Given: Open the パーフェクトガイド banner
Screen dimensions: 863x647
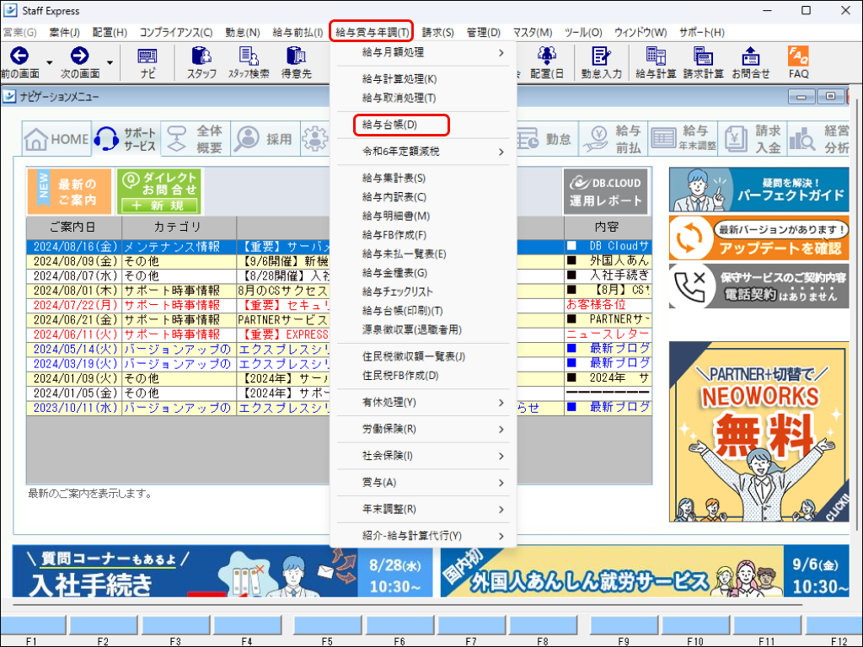Looking at the screenshot, I should point(759,190).
